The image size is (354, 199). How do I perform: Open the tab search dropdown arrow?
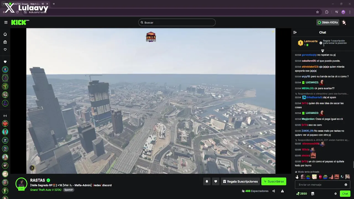[3, 4]
